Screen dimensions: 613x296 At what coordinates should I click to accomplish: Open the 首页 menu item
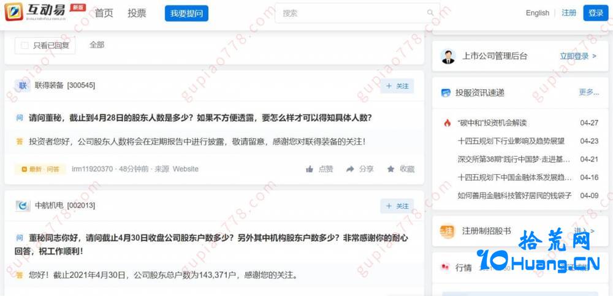pos(104,13)
